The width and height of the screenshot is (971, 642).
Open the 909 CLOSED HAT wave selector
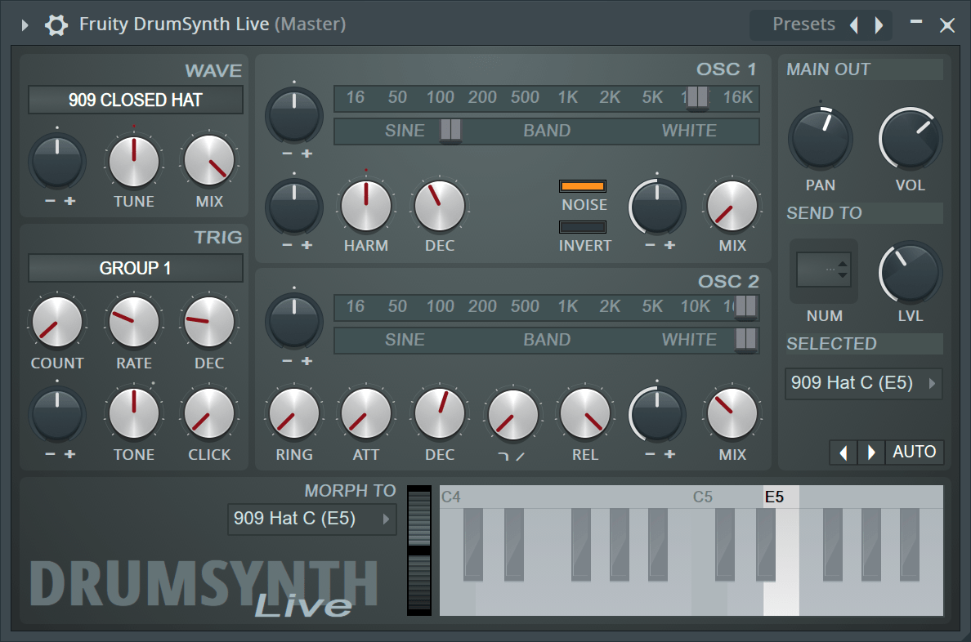pyautogui.click(x=135, y=100)
